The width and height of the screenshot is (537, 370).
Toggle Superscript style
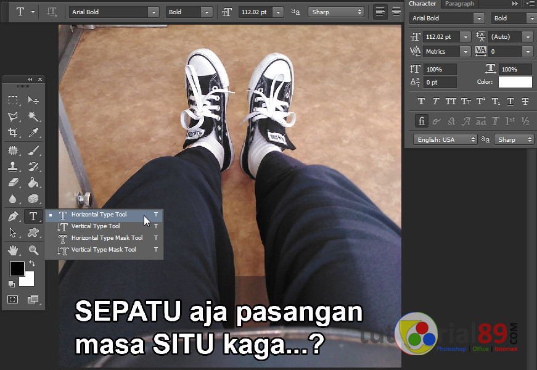(x=481, y=101)
